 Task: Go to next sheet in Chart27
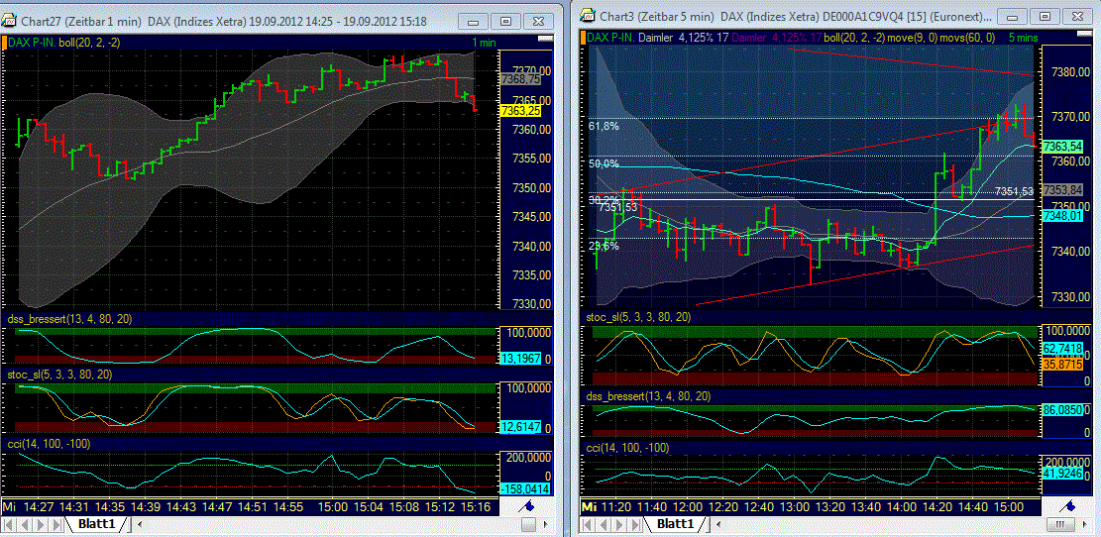point(41,524)
